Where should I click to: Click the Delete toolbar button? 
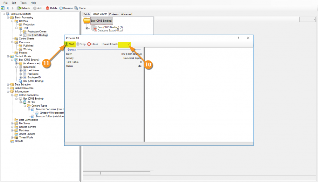coord(52,8)
